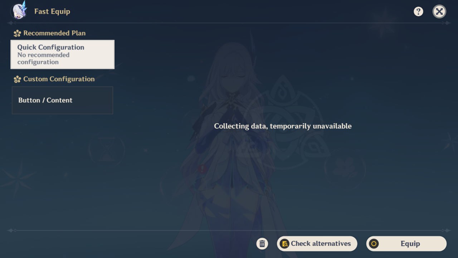Click the magnifier icon on Check alternatives
The image size is (458, 258).
click(x=284, y=244)
